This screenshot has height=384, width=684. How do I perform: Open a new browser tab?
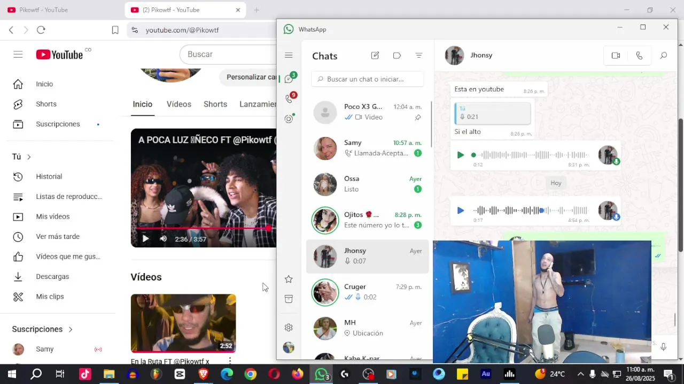(256, 10)
